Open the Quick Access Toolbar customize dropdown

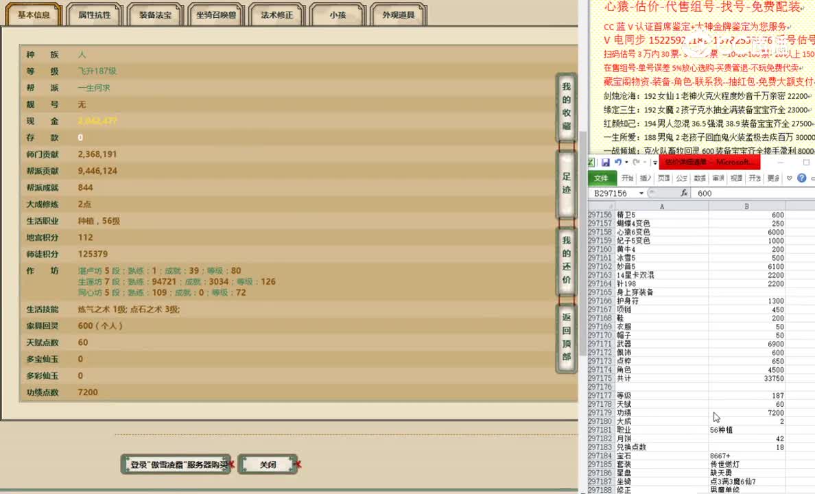click(x=654, y=162)
